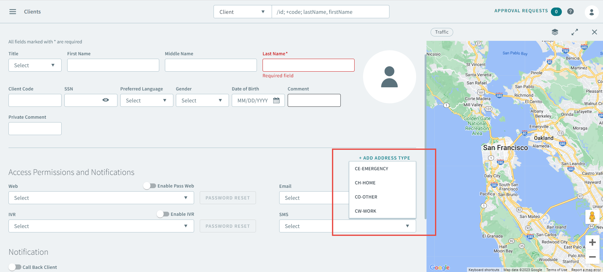Choose CE-EMERGENCY address type
The width and height of the screenshot is (603, 272).
[383, 169]
